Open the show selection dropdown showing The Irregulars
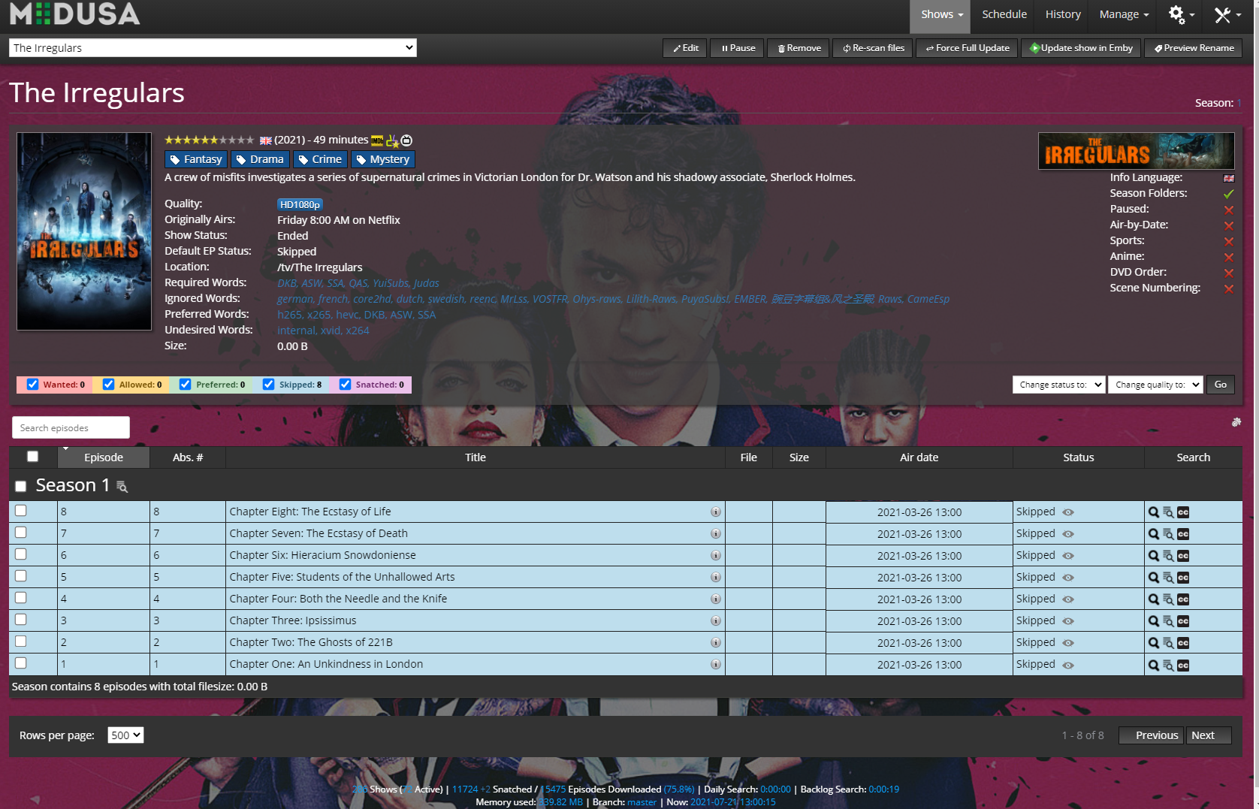Screen dimensions: 1259x809 pos(213,47)
